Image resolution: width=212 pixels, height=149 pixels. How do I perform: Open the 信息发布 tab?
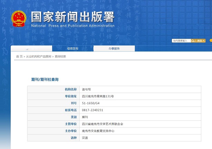pos(73,48)
